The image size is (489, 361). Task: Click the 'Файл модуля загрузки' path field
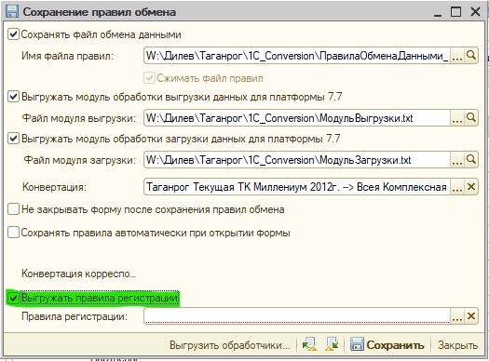[x=297, y=160]
